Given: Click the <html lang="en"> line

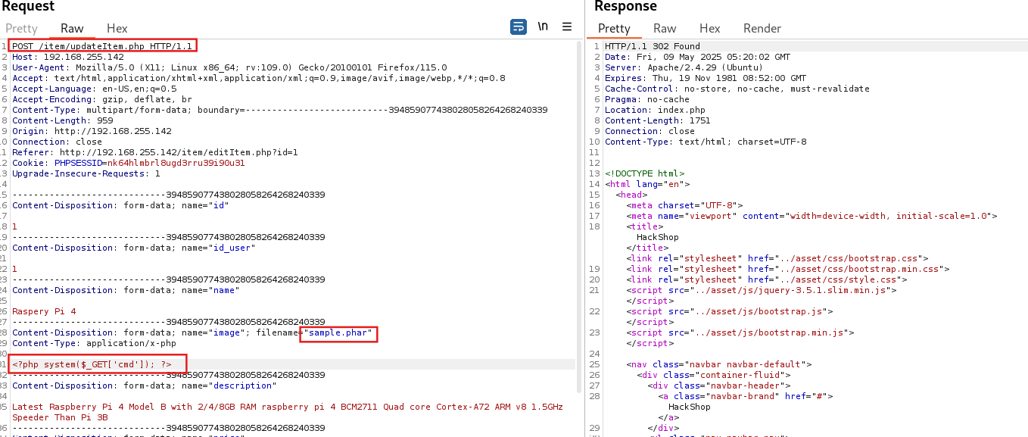Looking at the screenshot, I should pyautogui.click(x=647, y=184).
